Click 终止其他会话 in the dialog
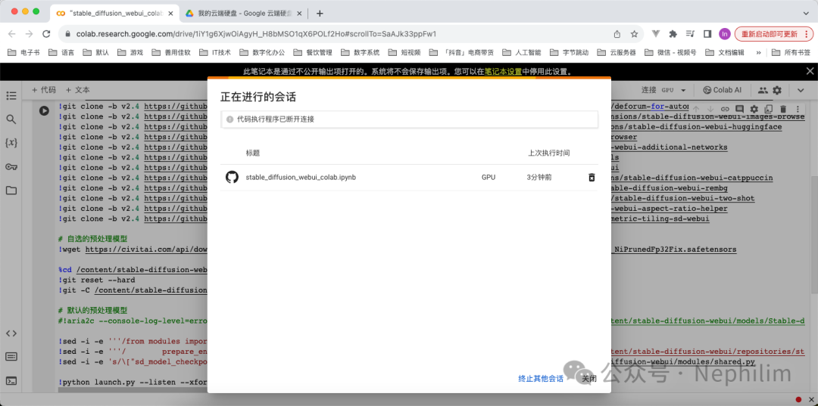This screenshot has height=406, width=818. [x=541, y=379]
